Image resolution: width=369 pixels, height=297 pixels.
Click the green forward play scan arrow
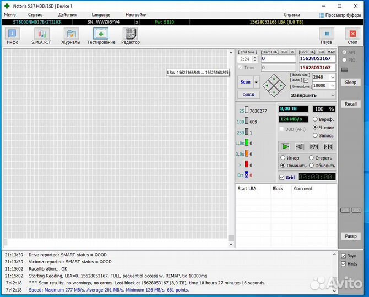285,146
